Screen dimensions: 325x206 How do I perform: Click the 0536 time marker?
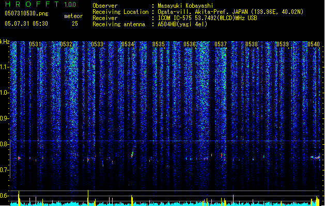coord(190,44)
